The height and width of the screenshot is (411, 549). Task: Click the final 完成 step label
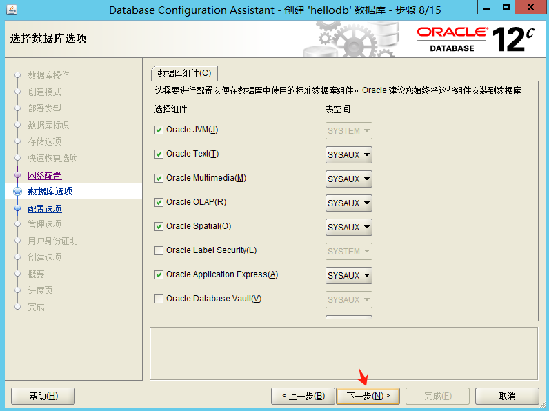[x=36, y=307]
